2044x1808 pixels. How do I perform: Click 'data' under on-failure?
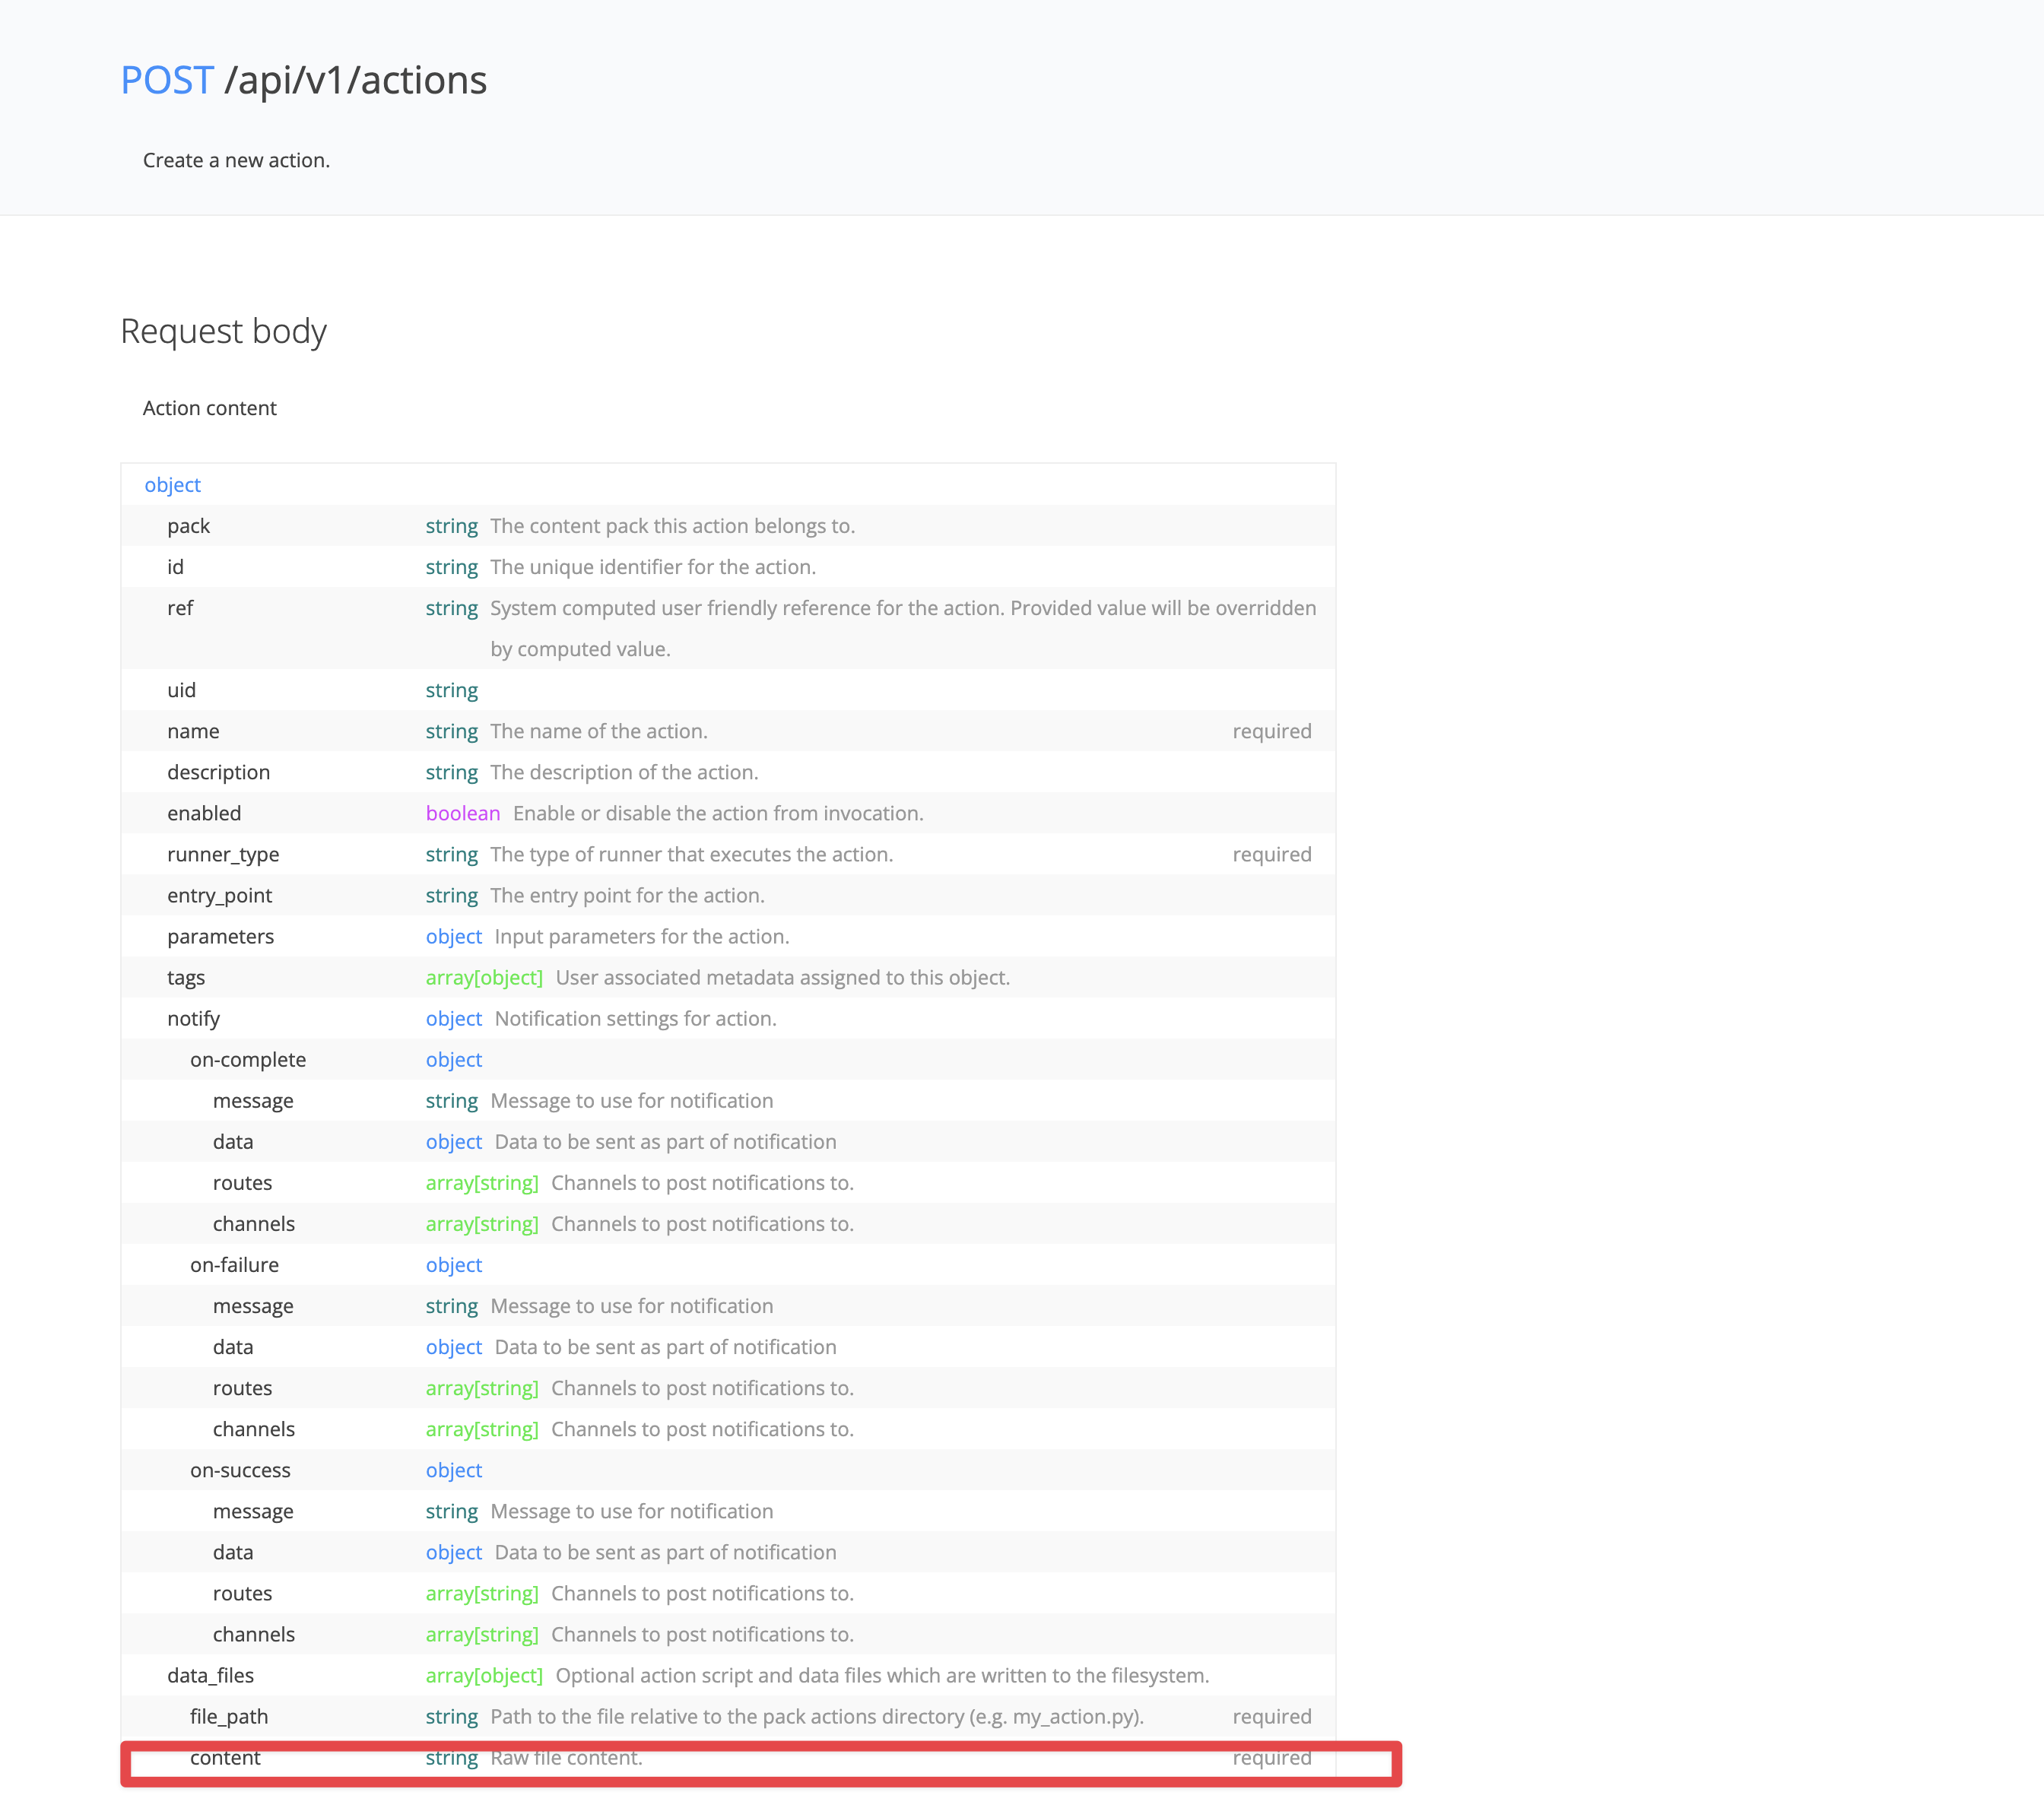point(232,1347)
